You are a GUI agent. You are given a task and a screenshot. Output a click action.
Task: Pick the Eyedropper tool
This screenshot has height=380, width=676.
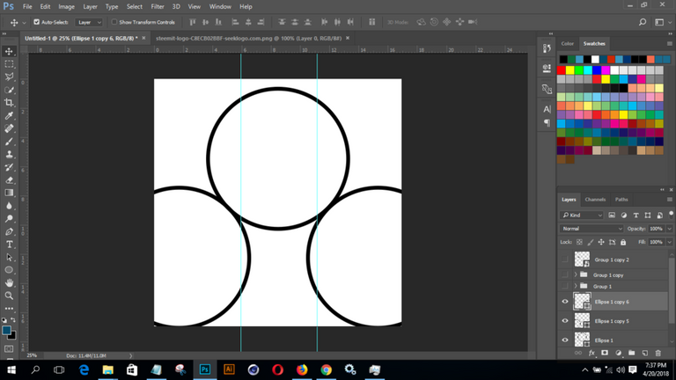(x=10, y=116)
